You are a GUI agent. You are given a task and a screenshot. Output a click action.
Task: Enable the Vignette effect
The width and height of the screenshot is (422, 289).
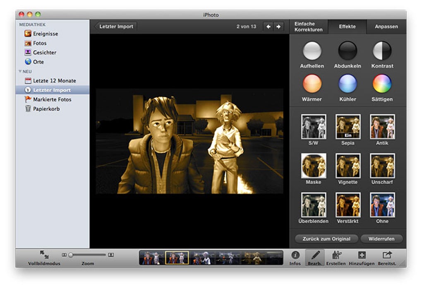(348, 166)
